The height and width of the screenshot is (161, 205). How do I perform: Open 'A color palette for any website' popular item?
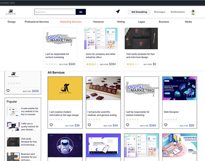pyautogui.click(x=29, y=111)
